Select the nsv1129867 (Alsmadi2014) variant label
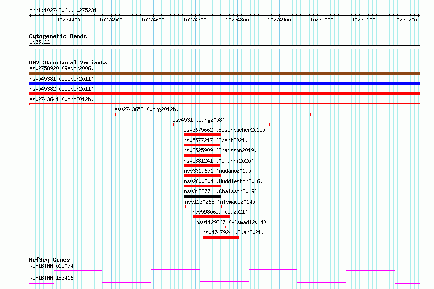This screenshot has height=289, width=434. (231, 222)
